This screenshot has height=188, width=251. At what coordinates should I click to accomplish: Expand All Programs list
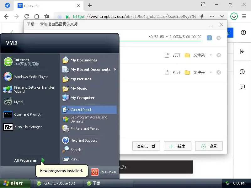[29, 160]
